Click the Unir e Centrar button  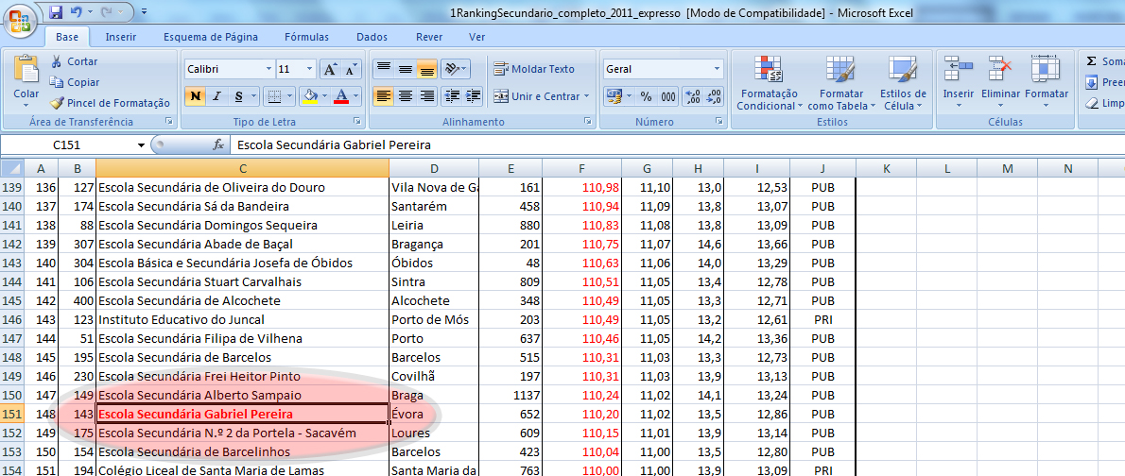click(540, 96)
